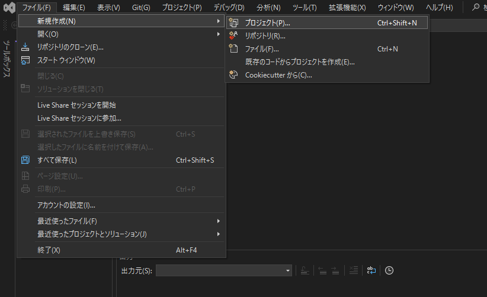Open the ウィンドウ(W) menu
Viewport: 487px width, 297px height.
[396, 8]
